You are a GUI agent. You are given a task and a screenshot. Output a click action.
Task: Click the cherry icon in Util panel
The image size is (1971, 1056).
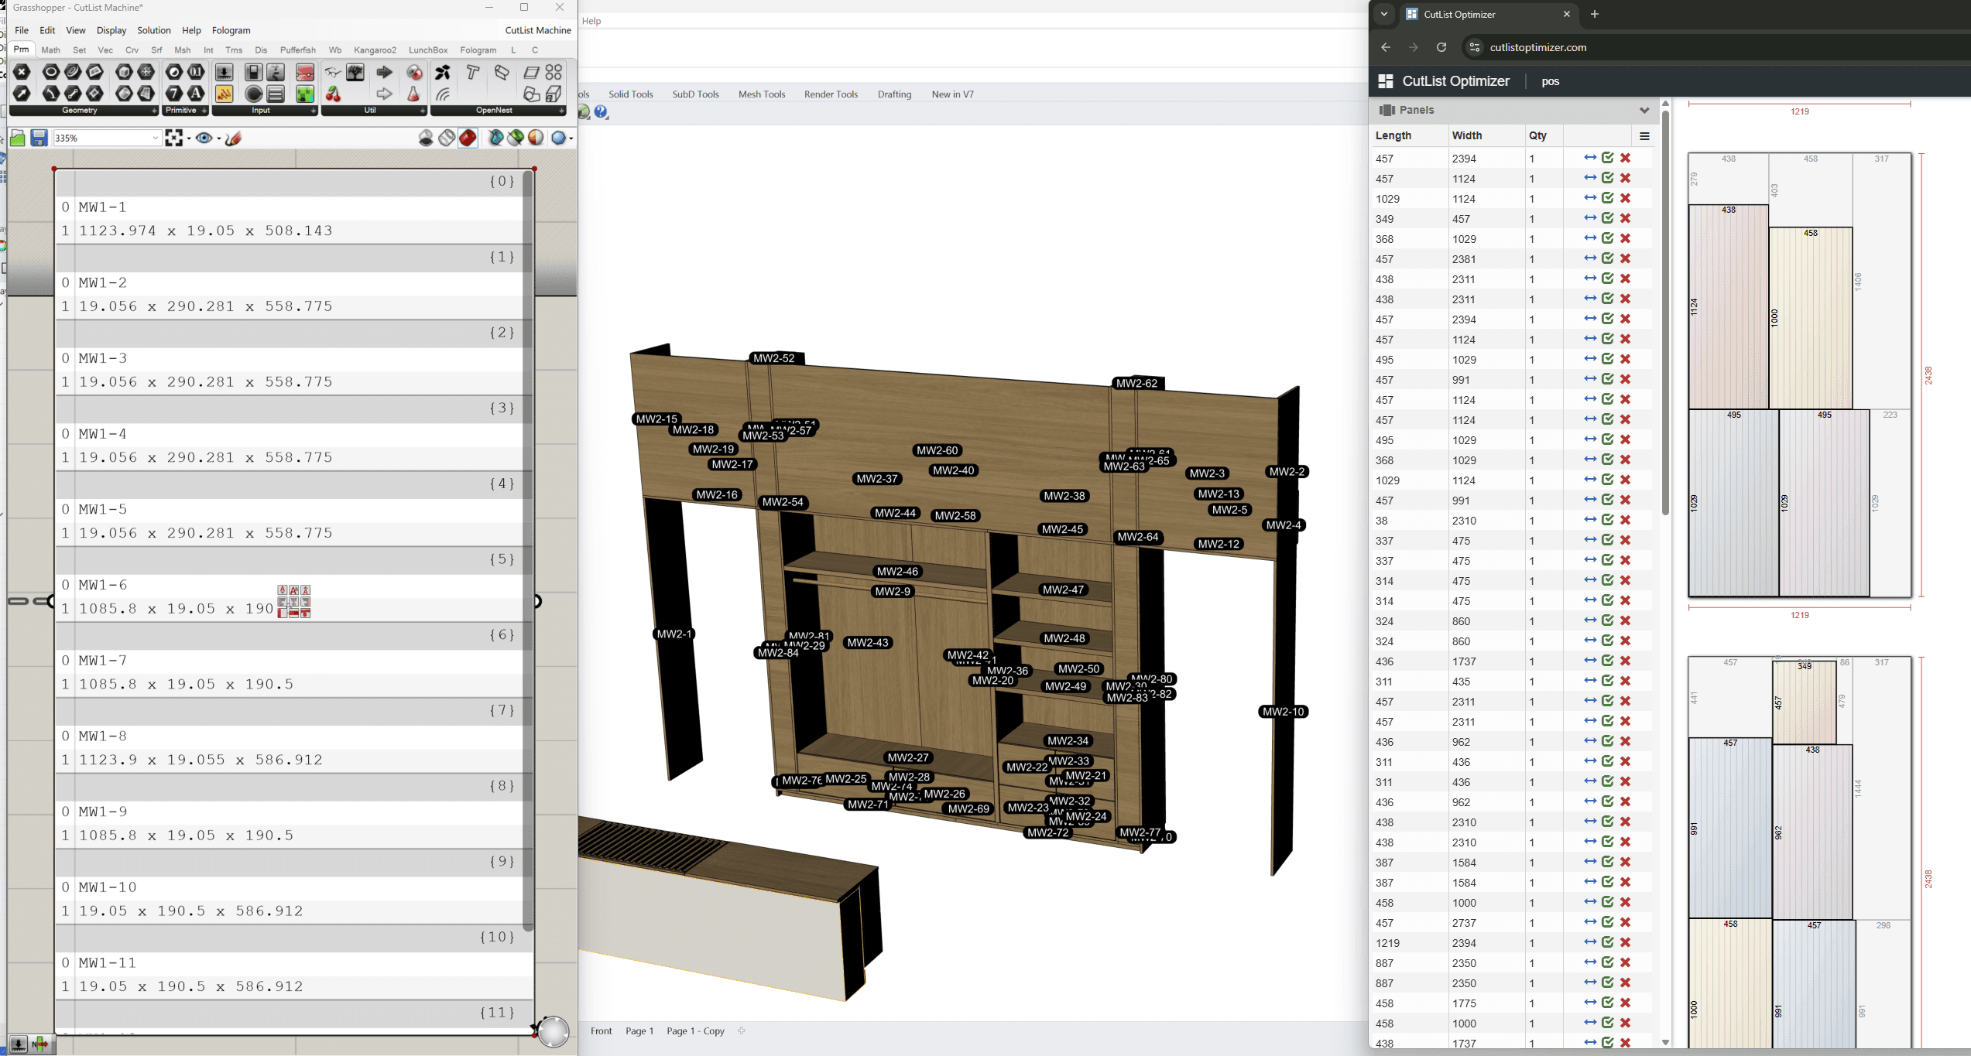[333, 94]
